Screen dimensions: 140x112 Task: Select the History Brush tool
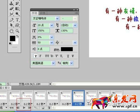coord(17,3)
